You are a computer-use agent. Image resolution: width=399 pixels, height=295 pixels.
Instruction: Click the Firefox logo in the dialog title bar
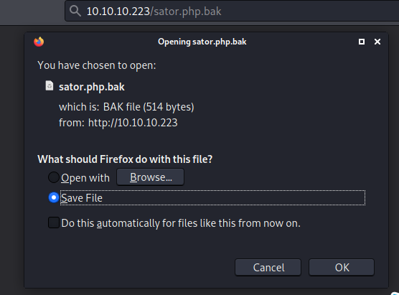39,42
